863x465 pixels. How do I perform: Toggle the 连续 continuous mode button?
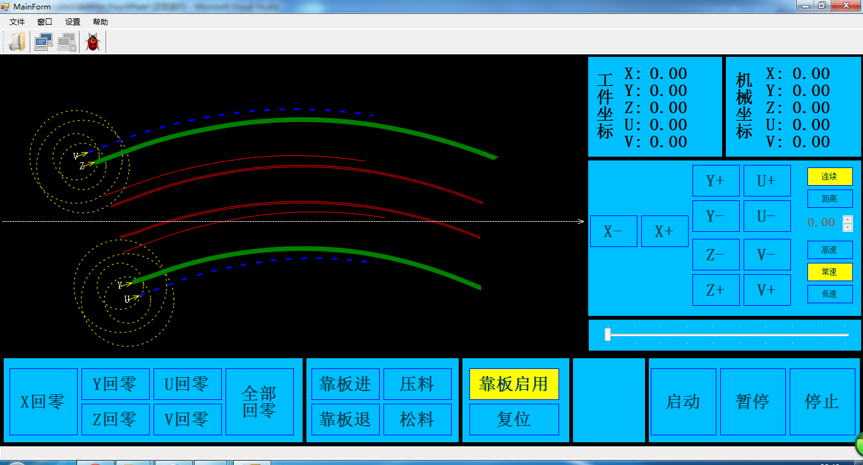click(x=830, y=177)
